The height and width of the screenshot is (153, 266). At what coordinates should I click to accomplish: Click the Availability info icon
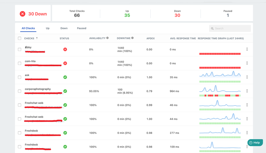[x=107, y=38]
